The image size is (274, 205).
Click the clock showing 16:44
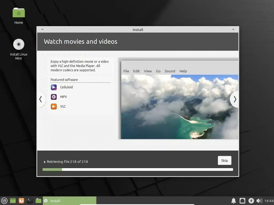click(x=269, y=201)
